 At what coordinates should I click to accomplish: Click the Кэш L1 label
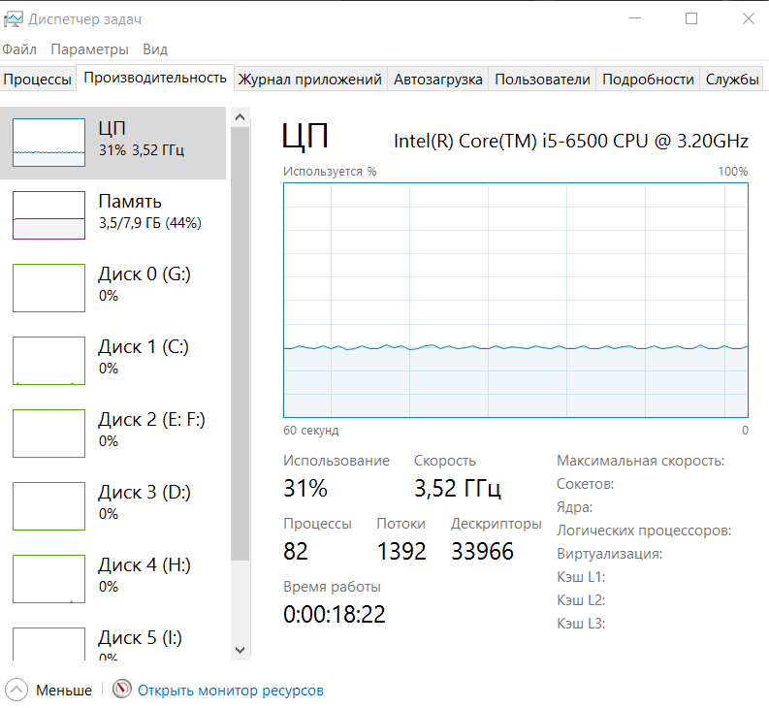coord(581,577)
